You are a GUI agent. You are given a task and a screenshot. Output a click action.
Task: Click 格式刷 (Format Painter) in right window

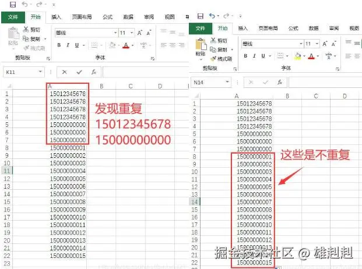(221, 59)
